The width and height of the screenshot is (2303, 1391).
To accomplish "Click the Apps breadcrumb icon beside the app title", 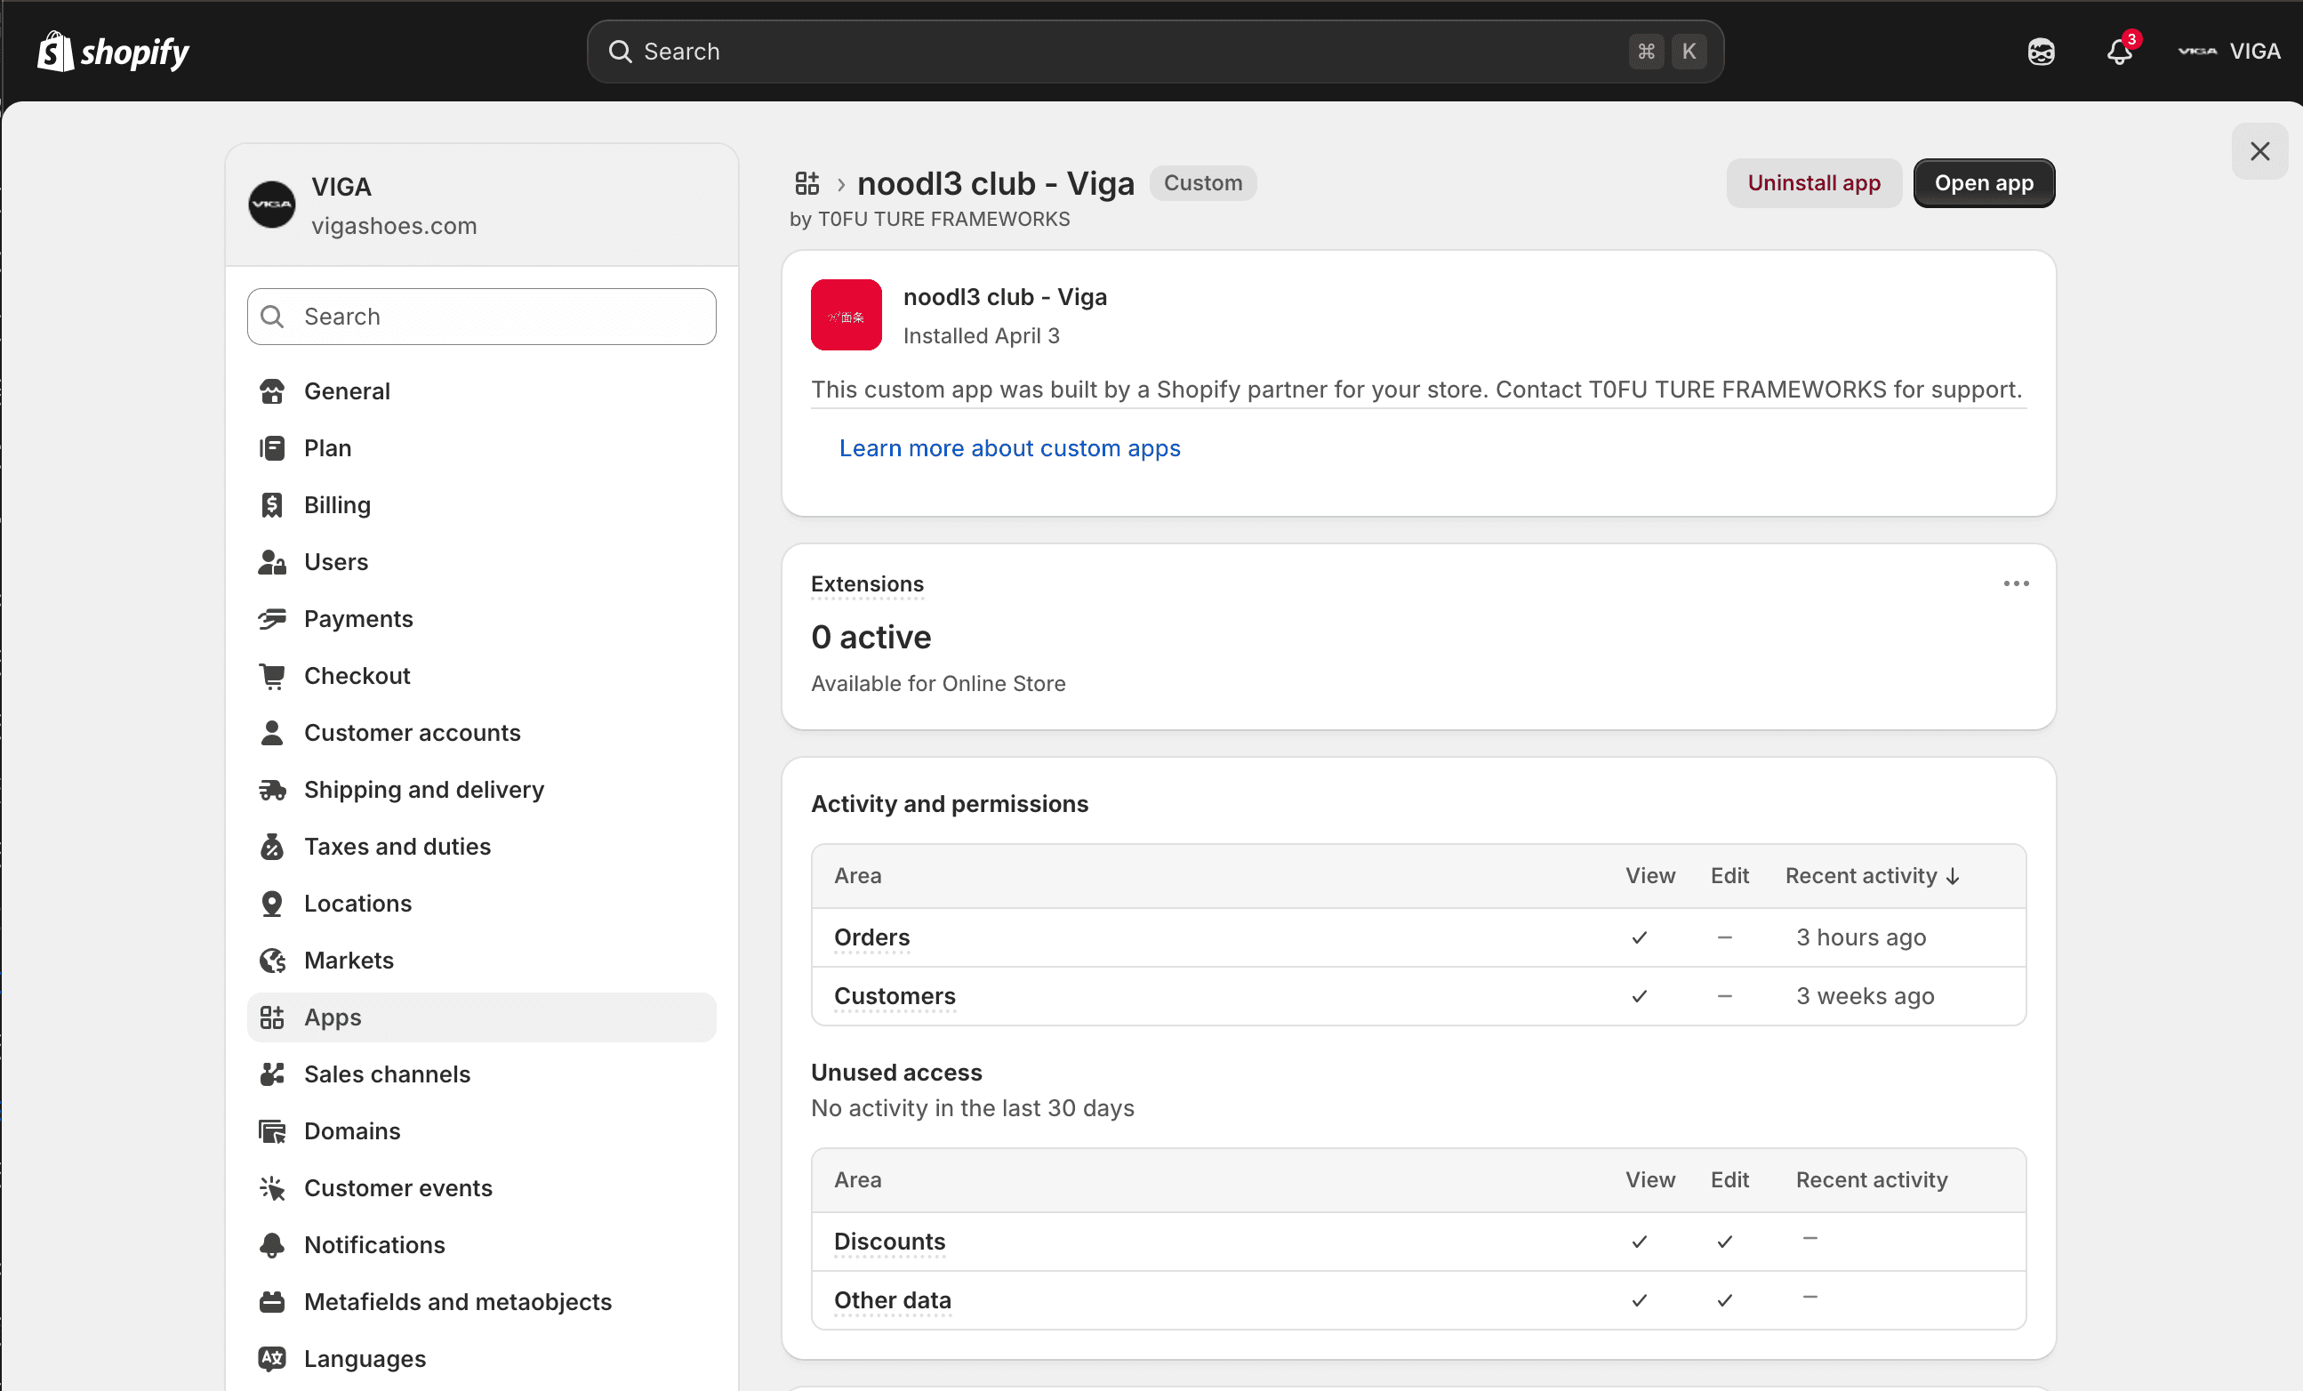I will pyautogui.click(x=806, y=183).
